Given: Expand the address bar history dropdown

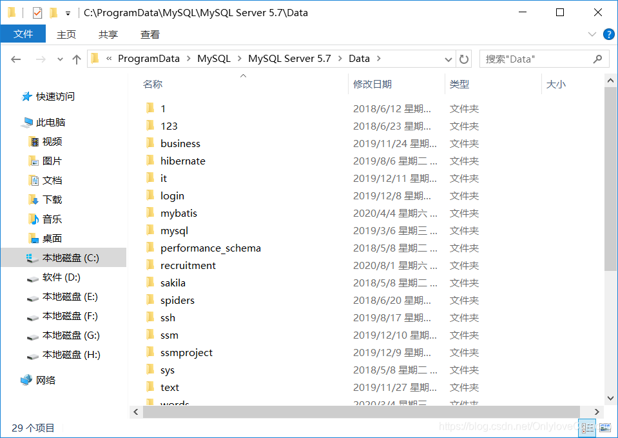Looking at the screenshot, I should [448, 59].
